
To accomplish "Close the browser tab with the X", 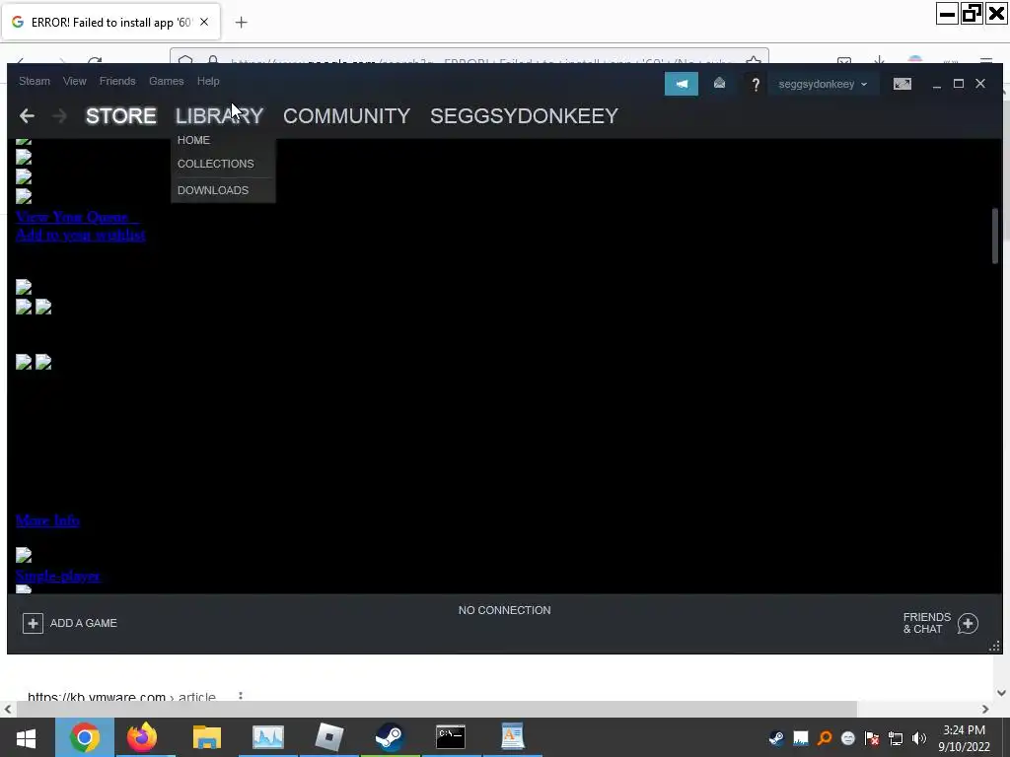I will coord(204,22).
